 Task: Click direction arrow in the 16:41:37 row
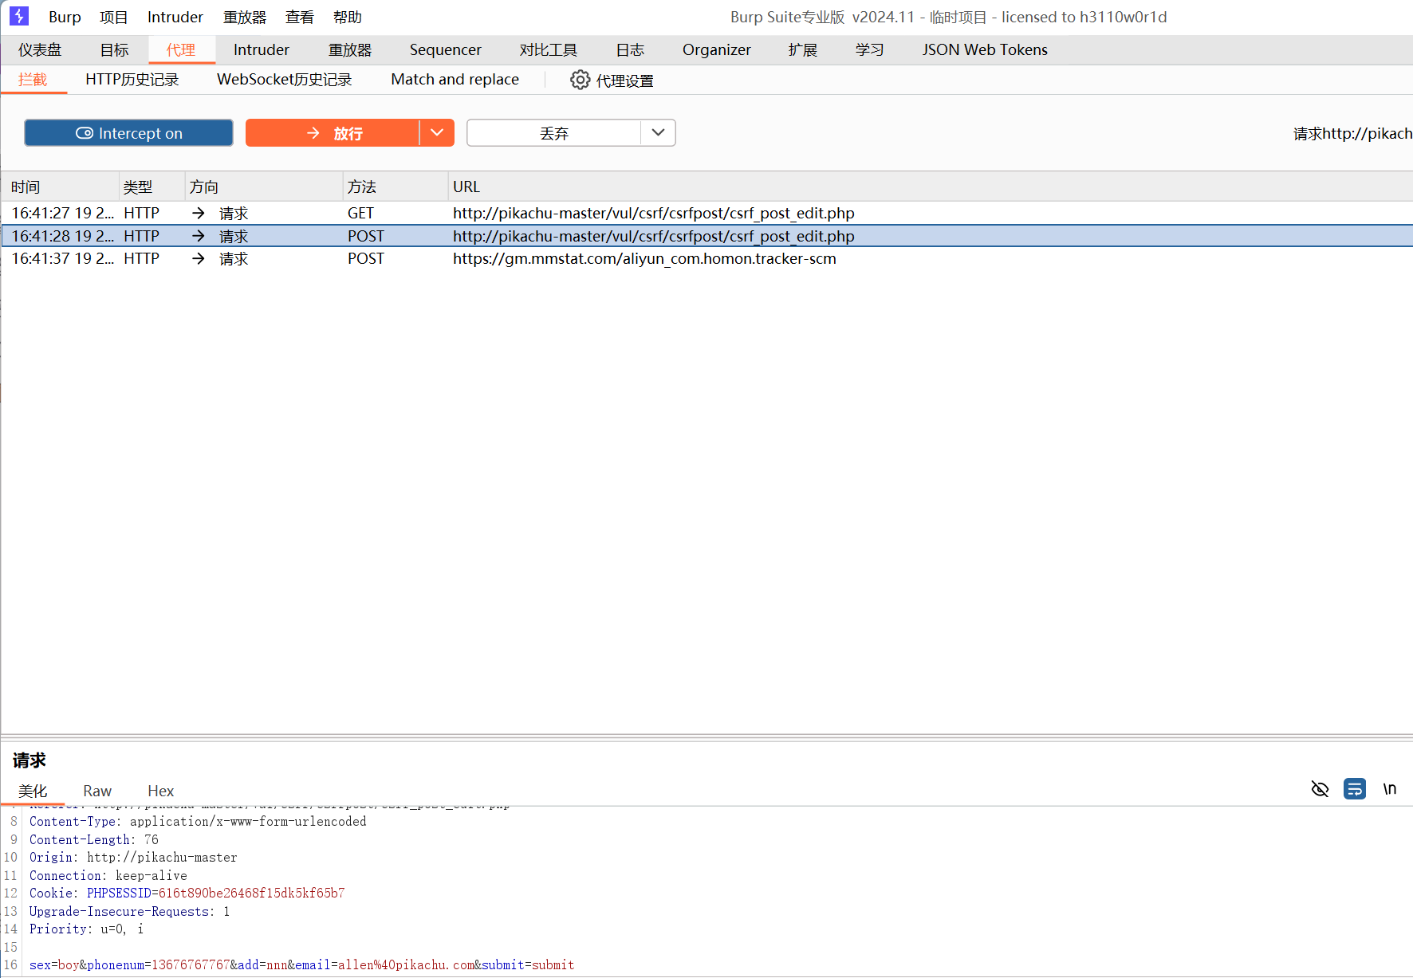pyautogui.click(x=199, y=258)
